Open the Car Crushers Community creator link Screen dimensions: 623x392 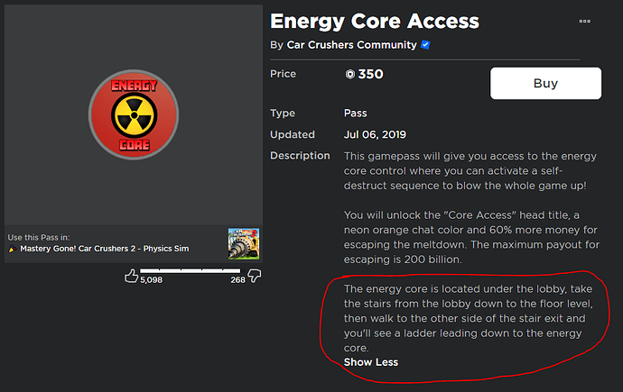[x=351, y=45]
